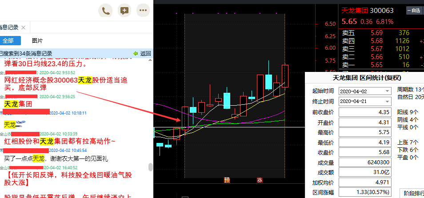Screen dimensions: 424x198
Task: Click message '低开长阳反弹，科技股全线回暖'
Action: point(68,179)
